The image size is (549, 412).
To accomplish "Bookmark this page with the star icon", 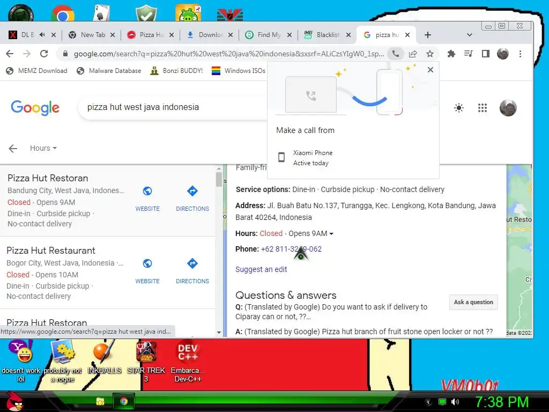I will pyautogui.click(x=430, y=54).
